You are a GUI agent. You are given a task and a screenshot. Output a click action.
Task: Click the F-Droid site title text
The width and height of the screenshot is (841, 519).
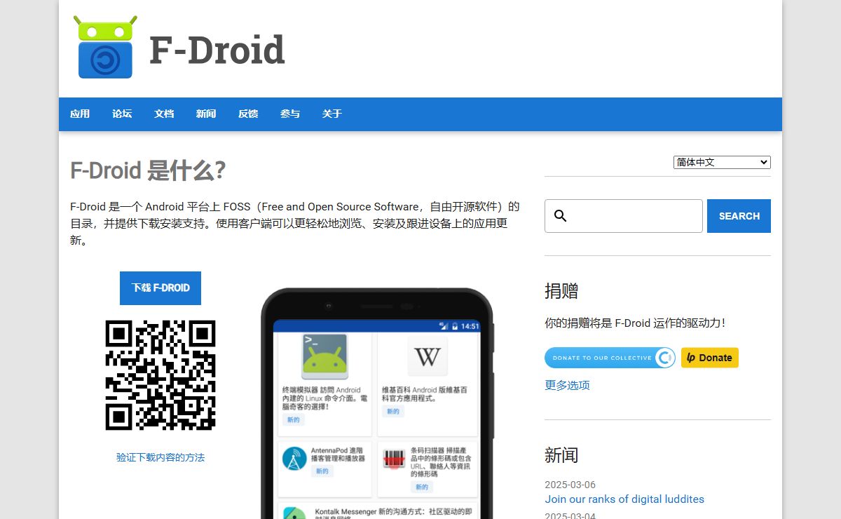coord(217,50)
